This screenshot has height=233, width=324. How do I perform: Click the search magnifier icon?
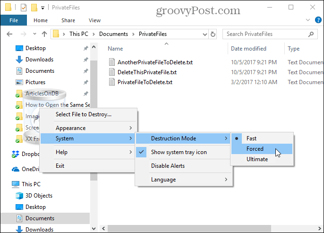click(311, 34)
